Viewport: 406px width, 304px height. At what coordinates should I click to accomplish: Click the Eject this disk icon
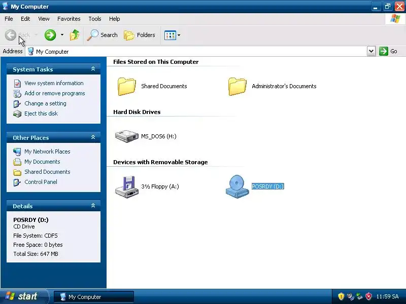pyautogui.click(x=17, y=113)
